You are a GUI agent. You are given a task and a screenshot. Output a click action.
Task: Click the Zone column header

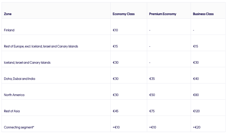8,14
